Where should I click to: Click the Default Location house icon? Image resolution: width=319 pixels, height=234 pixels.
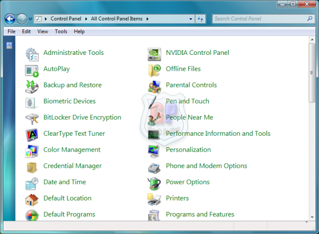tap(32, 200)
